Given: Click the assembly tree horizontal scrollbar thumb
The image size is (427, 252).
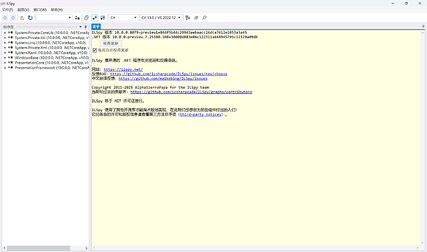Looking at the screenshot, I should 38,248.
